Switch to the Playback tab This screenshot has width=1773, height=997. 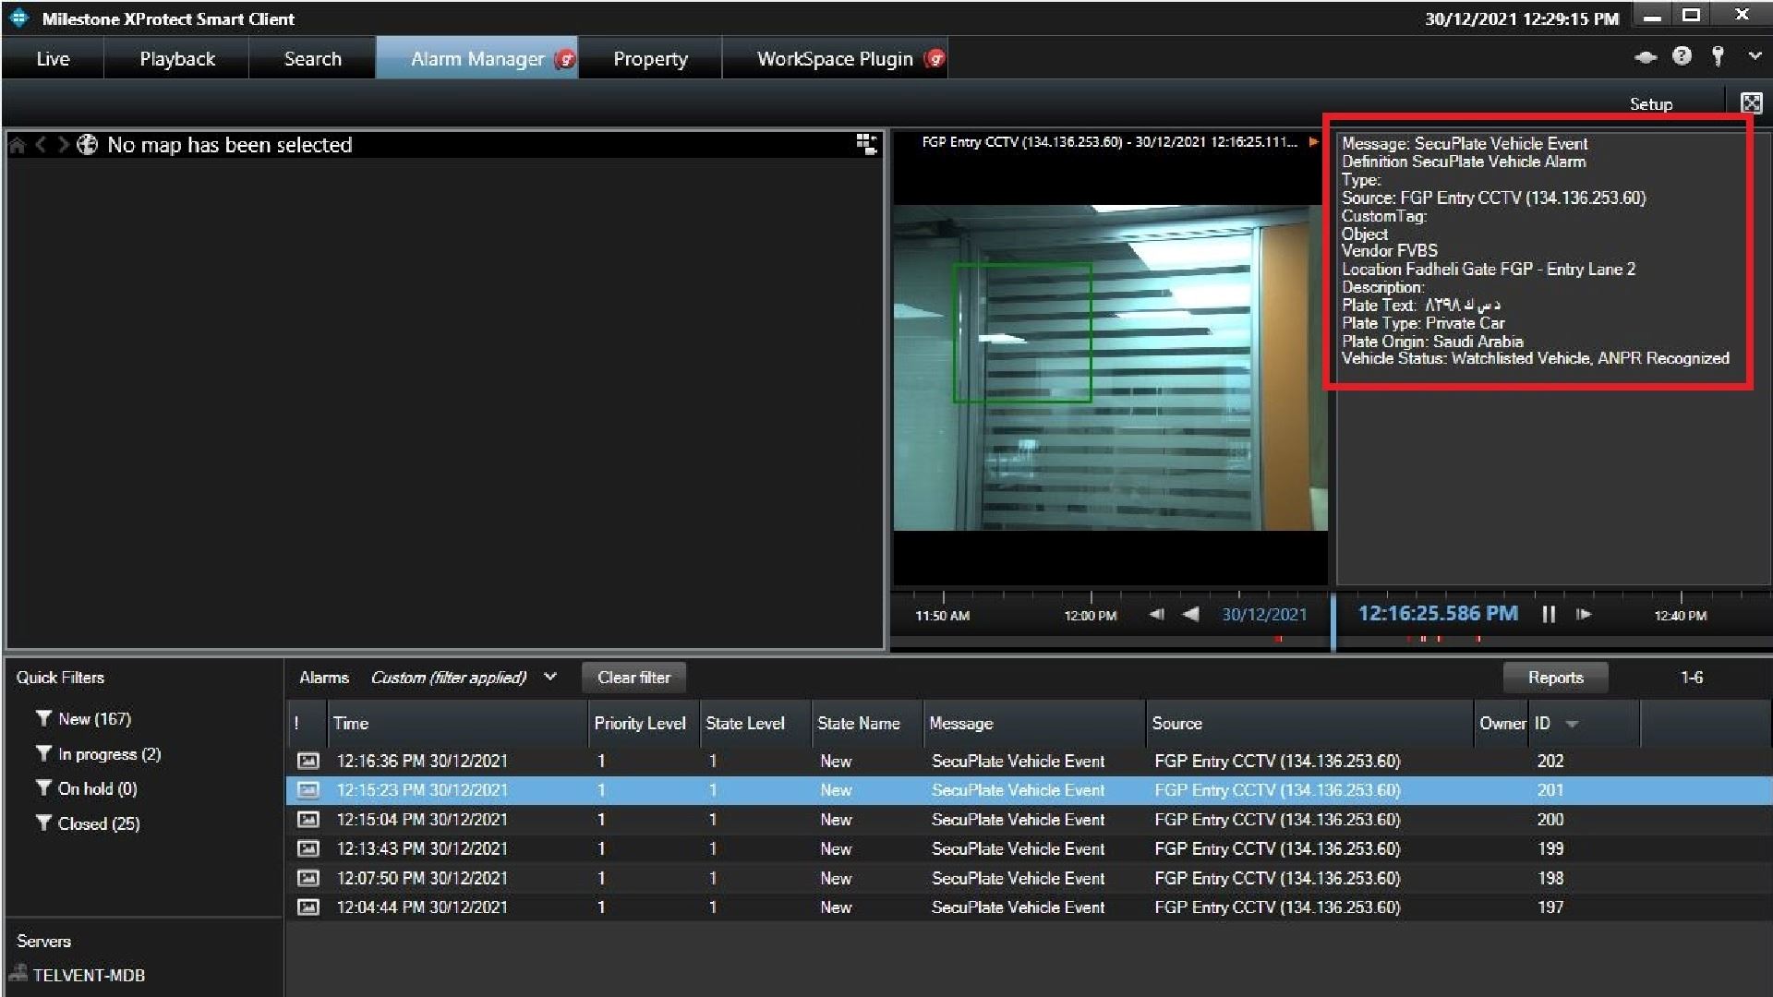point(176,59)
